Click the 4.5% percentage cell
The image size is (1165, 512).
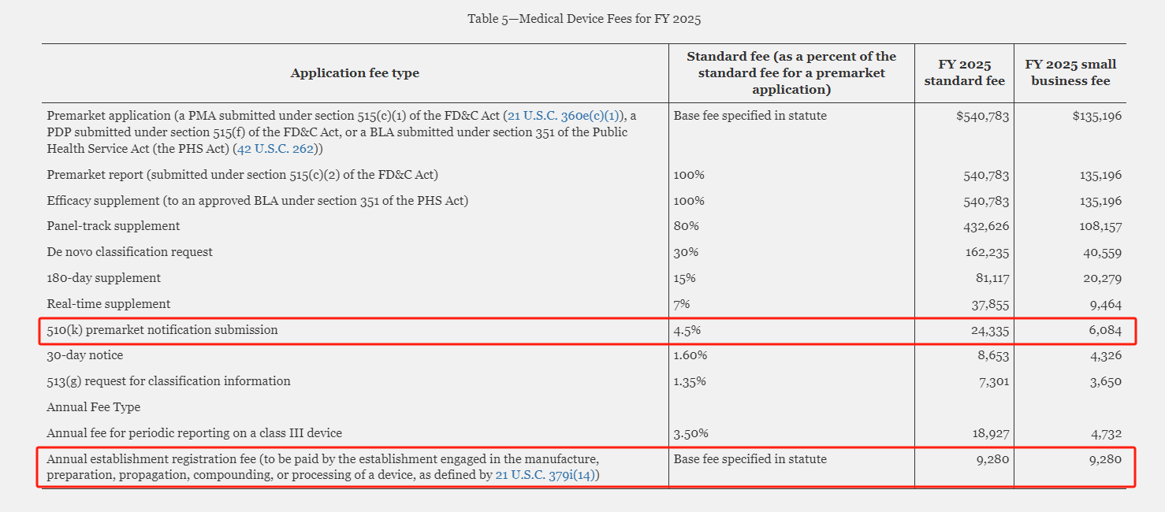pyautogui.click(x=687, y=331)
